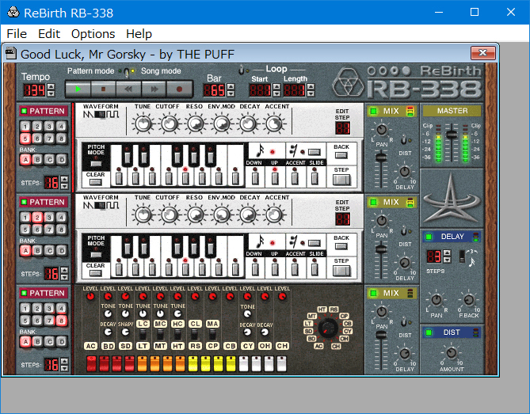Open the Options menu
The width and height of the screenshot is (530, 414).
[93, 34]
